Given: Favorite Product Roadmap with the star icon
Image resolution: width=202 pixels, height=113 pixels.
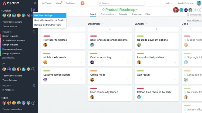Looking at the screenshot, I should click(x=103, y=10).
